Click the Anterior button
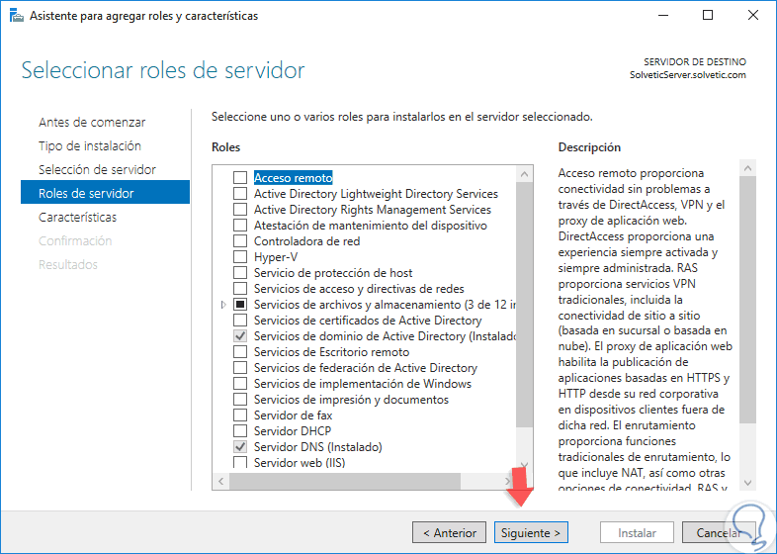The width and height of the screenshot is (777, 554). [x=449, y=532]
